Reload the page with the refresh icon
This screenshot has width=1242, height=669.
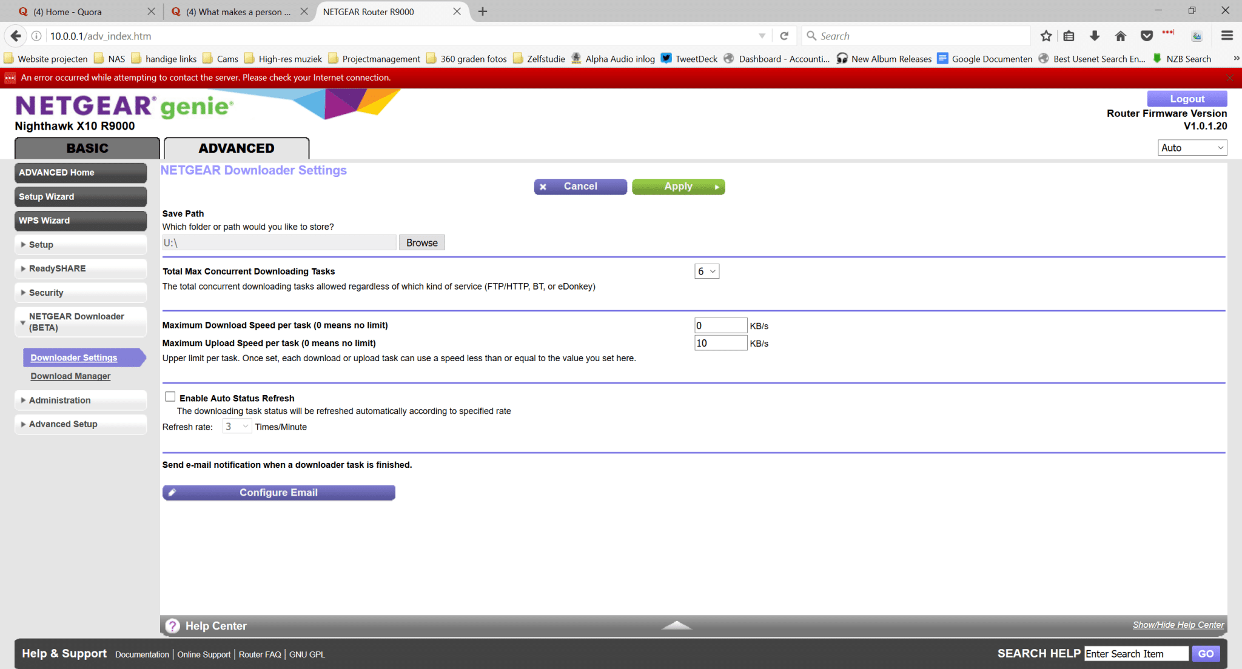tap(784, 36)
